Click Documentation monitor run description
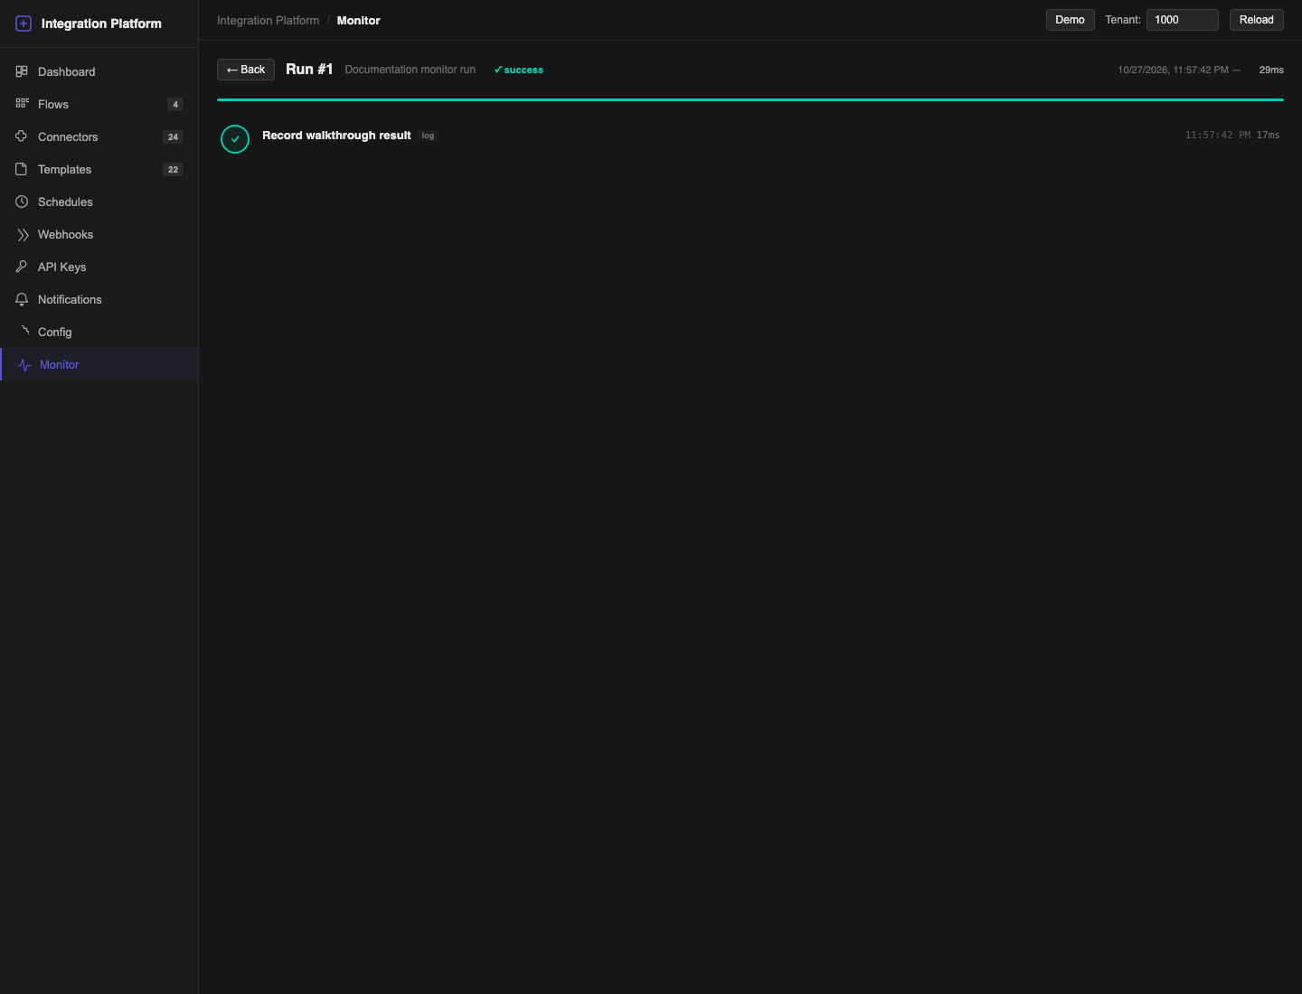The width and height of the screenshot is (1302, 994). 410,70
